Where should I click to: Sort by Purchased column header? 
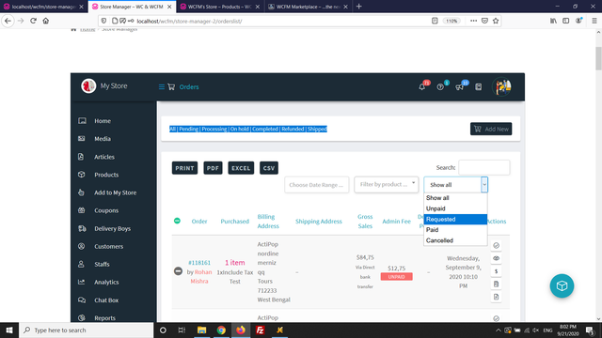(x=234, y=222)
